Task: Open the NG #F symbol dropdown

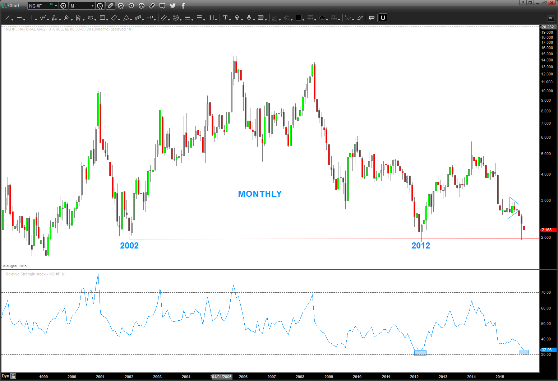Action: coord(56,6)
